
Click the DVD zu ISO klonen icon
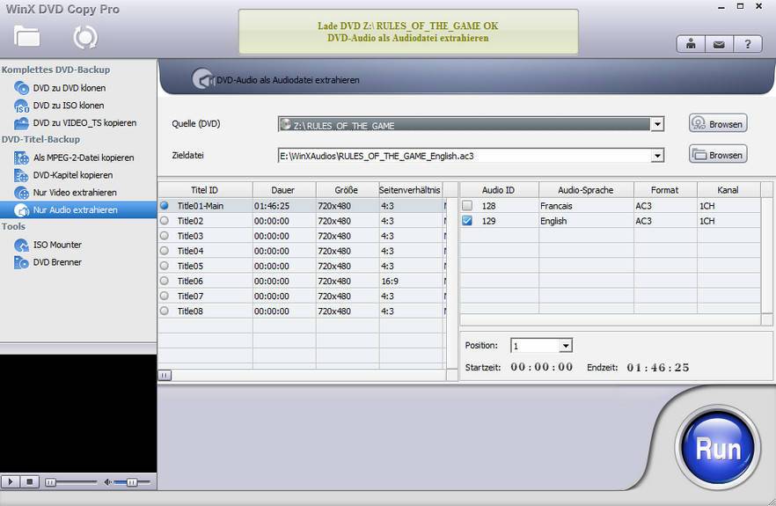pyautogui.click(x=22, y=106)
